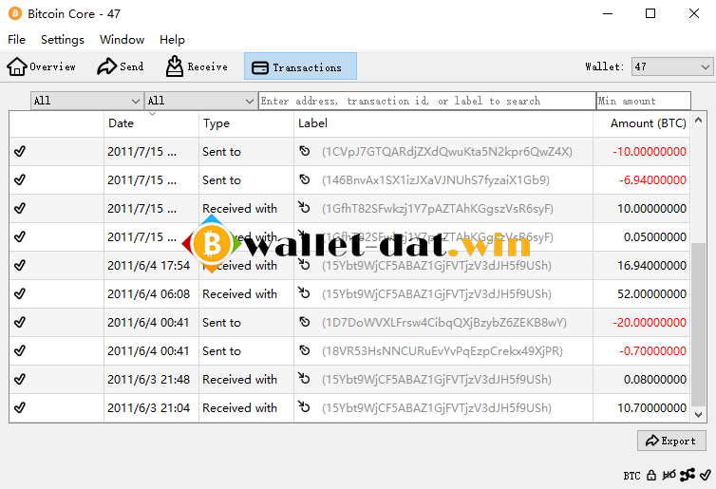This screenshot has height=489, width=716.
Task: Click confirmed checkmark of 0.08000000 row
Action: [20, 379]
